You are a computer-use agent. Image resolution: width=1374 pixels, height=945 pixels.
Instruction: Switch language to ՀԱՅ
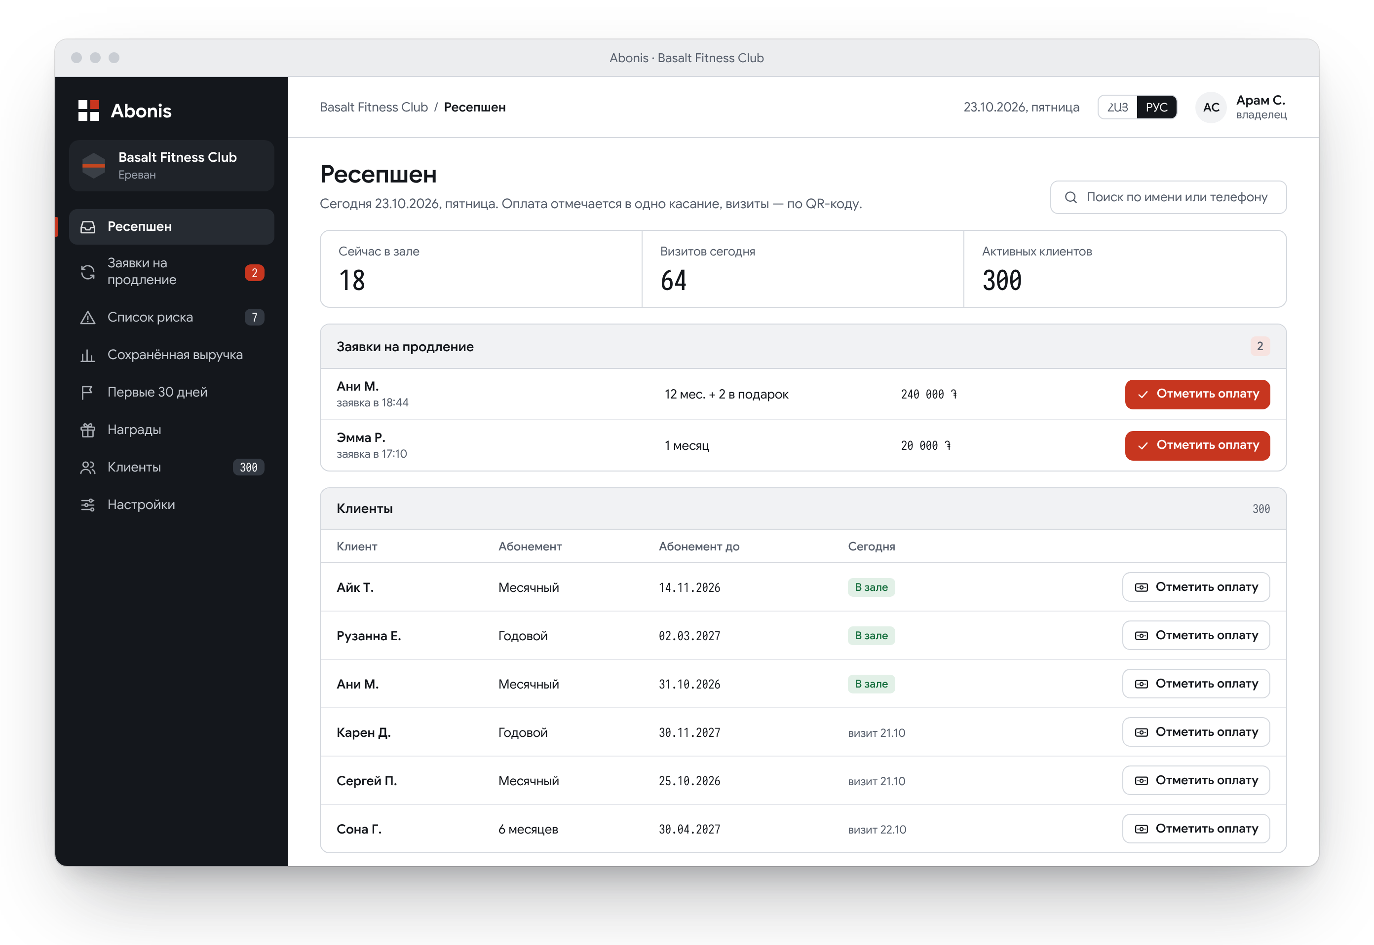click(x=1117, y=107)
